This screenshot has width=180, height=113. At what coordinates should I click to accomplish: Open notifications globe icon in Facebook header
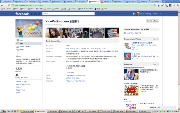click(x=39, y=14)
